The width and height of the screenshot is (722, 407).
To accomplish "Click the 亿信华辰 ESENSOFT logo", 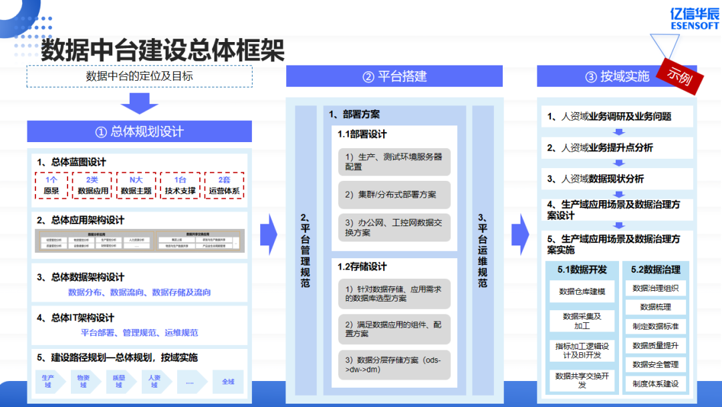I will pyautogui.click(x=695, y=19).
